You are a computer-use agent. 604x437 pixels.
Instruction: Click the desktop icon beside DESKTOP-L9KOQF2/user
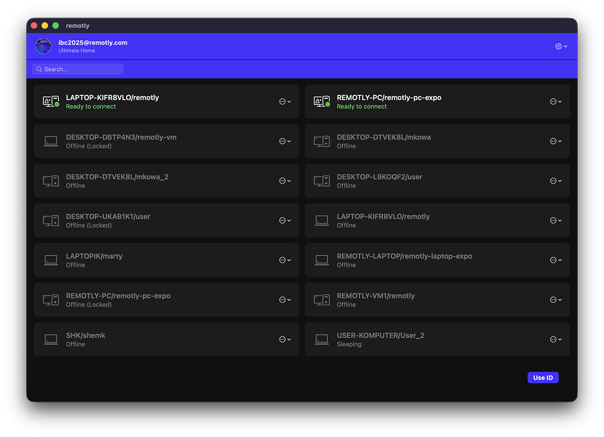click(322, 181)
